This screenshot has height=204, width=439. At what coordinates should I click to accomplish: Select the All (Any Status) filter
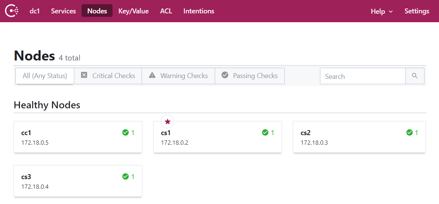click(x=45, y=76)
